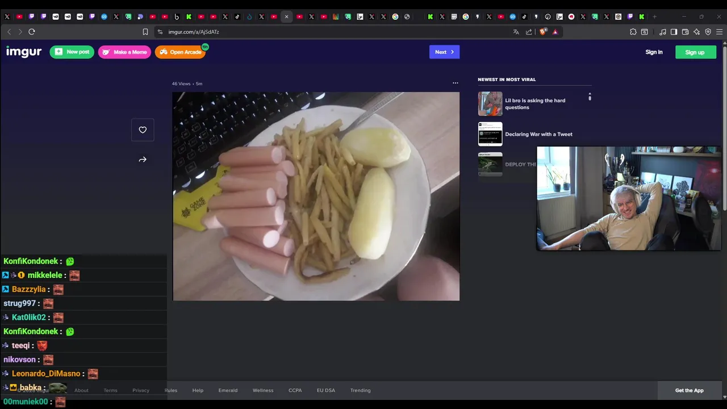727x409 pixels.
Task: Click the 'NEWEST IN MOST VIRAL' heading
Action: coord(507,80)
